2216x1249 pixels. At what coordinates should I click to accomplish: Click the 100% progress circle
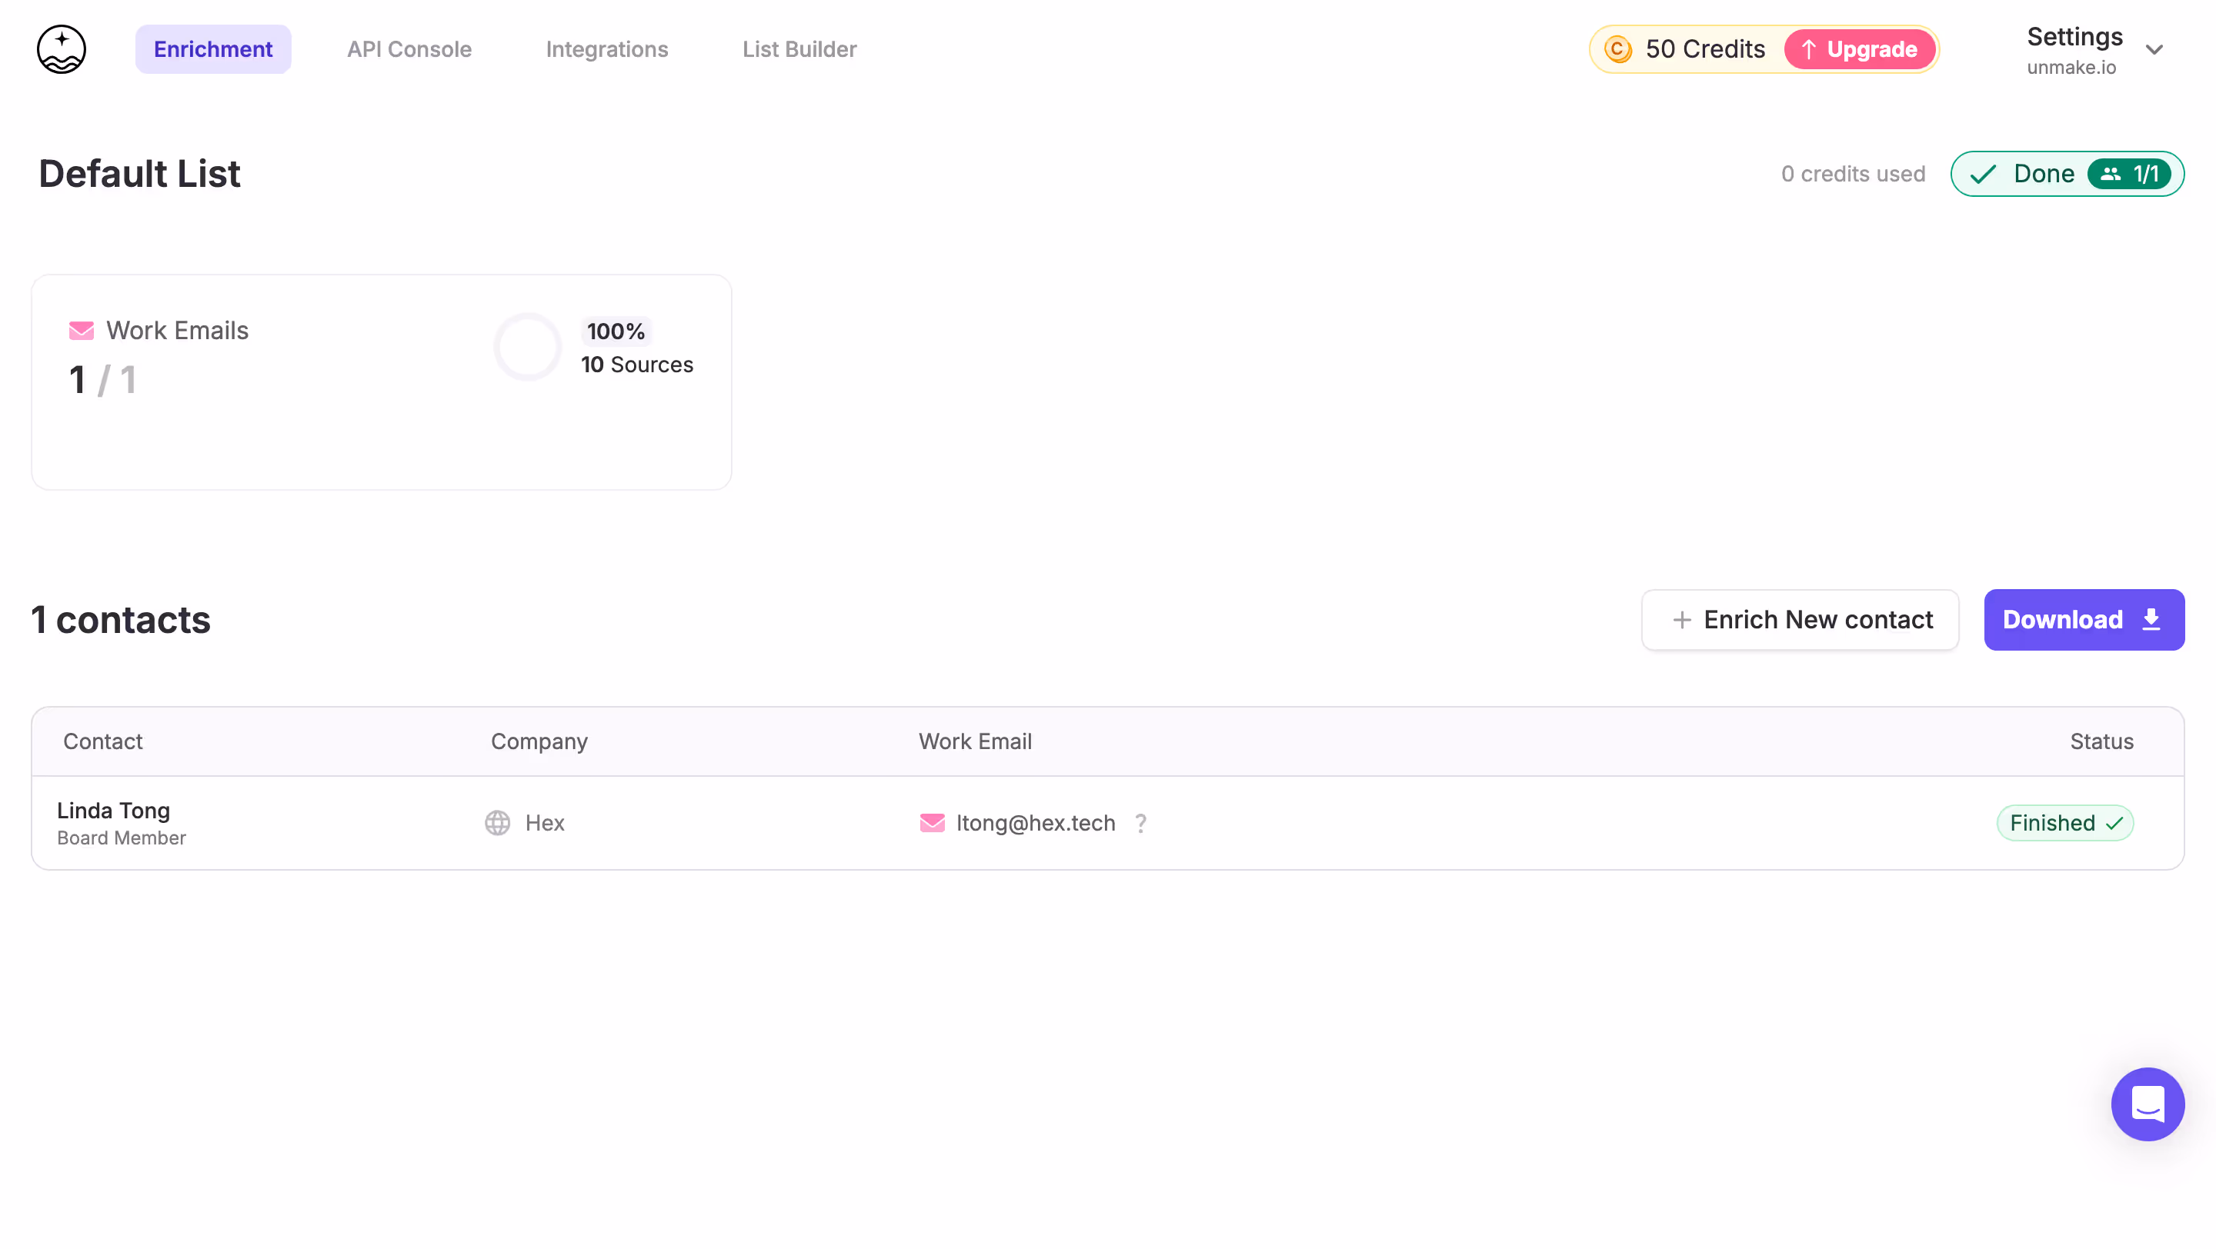[527, 346]
